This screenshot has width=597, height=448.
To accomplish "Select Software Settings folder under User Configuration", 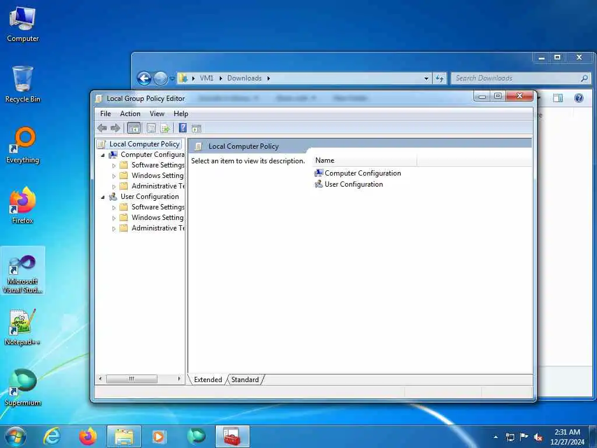I will pyautogui.click(x=157, y=207).
